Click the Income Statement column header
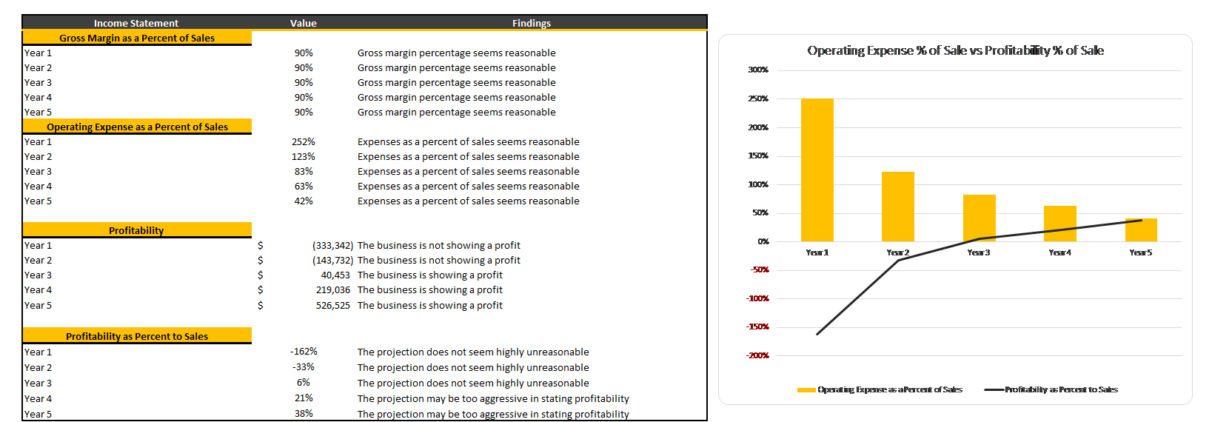Image resolution: width=1212 pixels, height=422 pixels. pyautogui.click(x=136, y=23)
